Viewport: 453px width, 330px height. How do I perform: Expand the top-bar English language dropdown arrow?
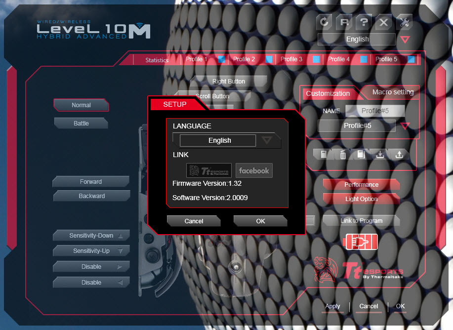405,40
